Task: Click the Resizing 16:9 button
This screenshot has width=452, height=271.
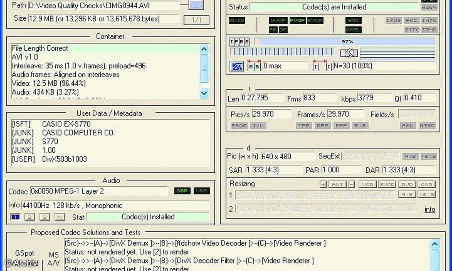Action: coord(427,194)
